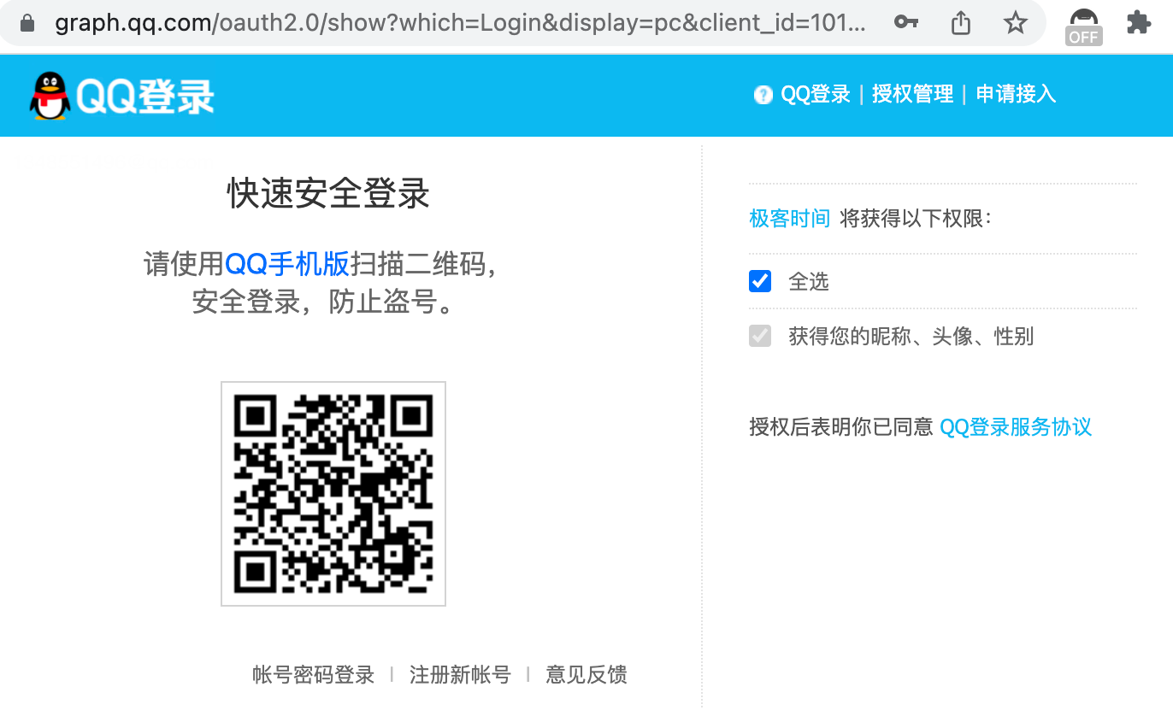Viewport: 1173px width, 716px height.
Task: Click the 授权后表明你已同意 text
Action: 841,426
